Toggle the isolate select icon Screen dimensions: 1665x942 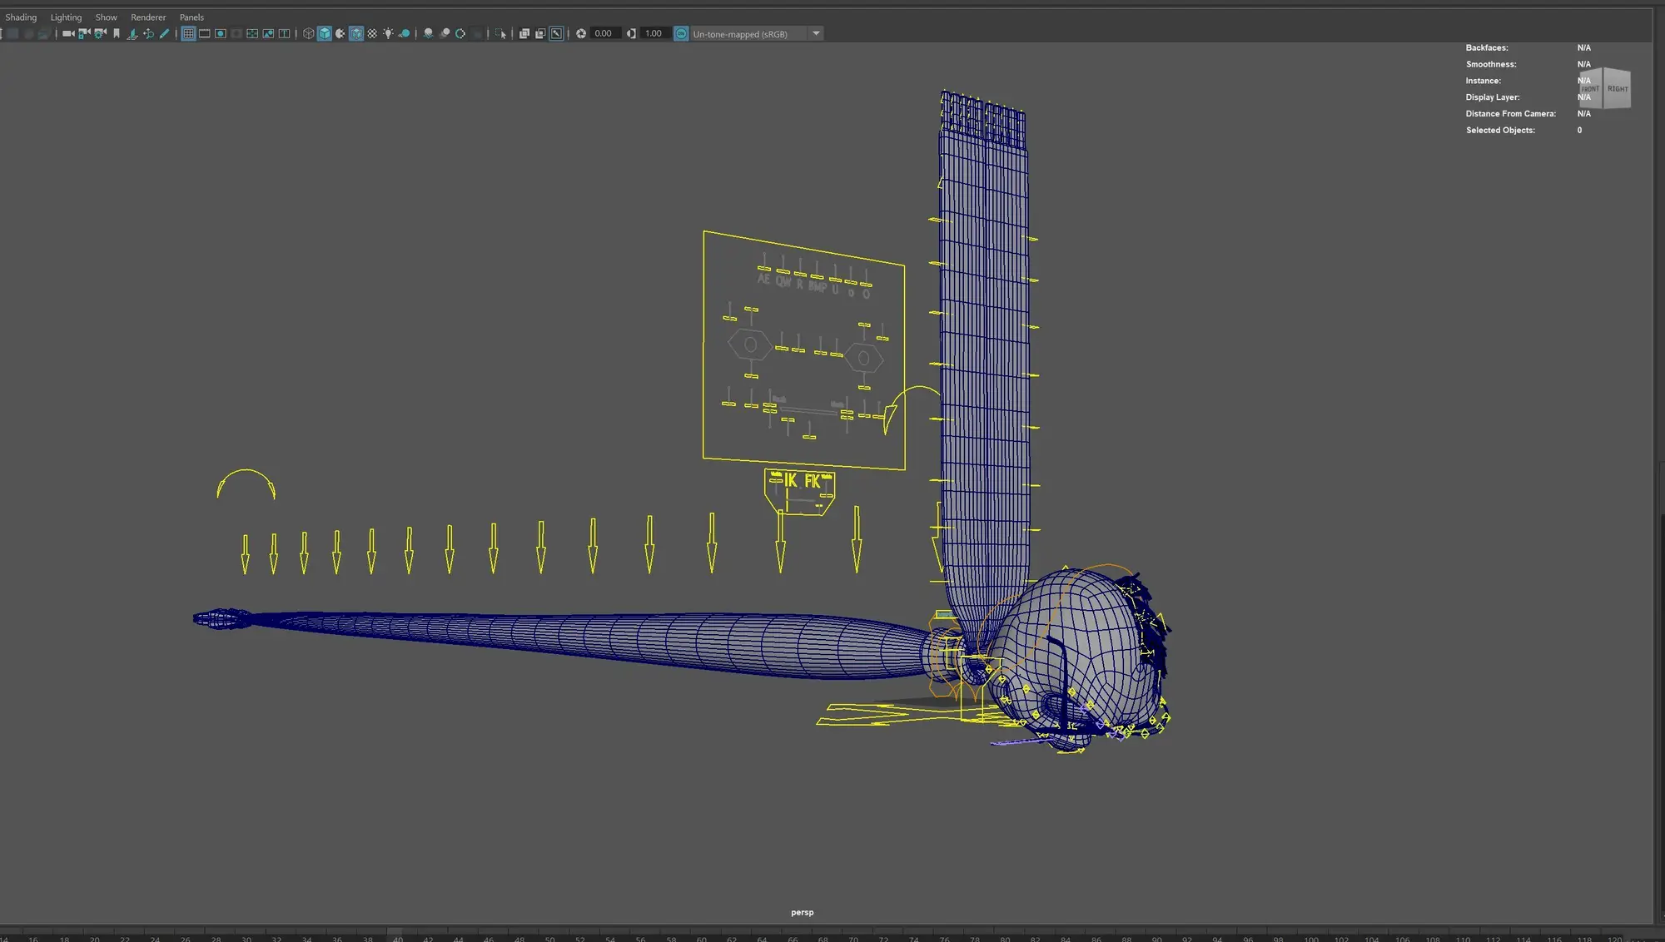[x=500, y=33]
